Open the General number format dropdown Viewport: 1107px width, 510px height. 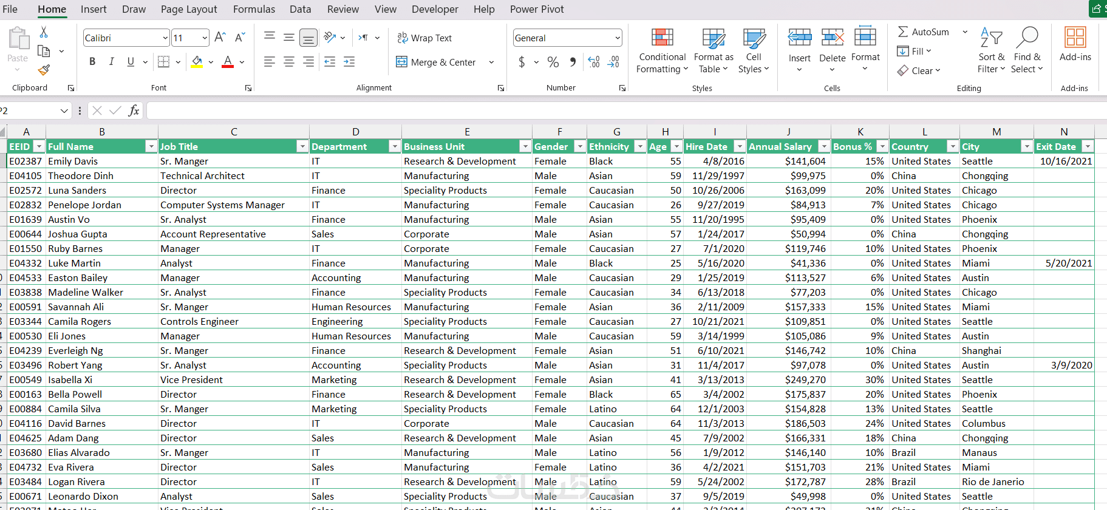click(618, 38)
